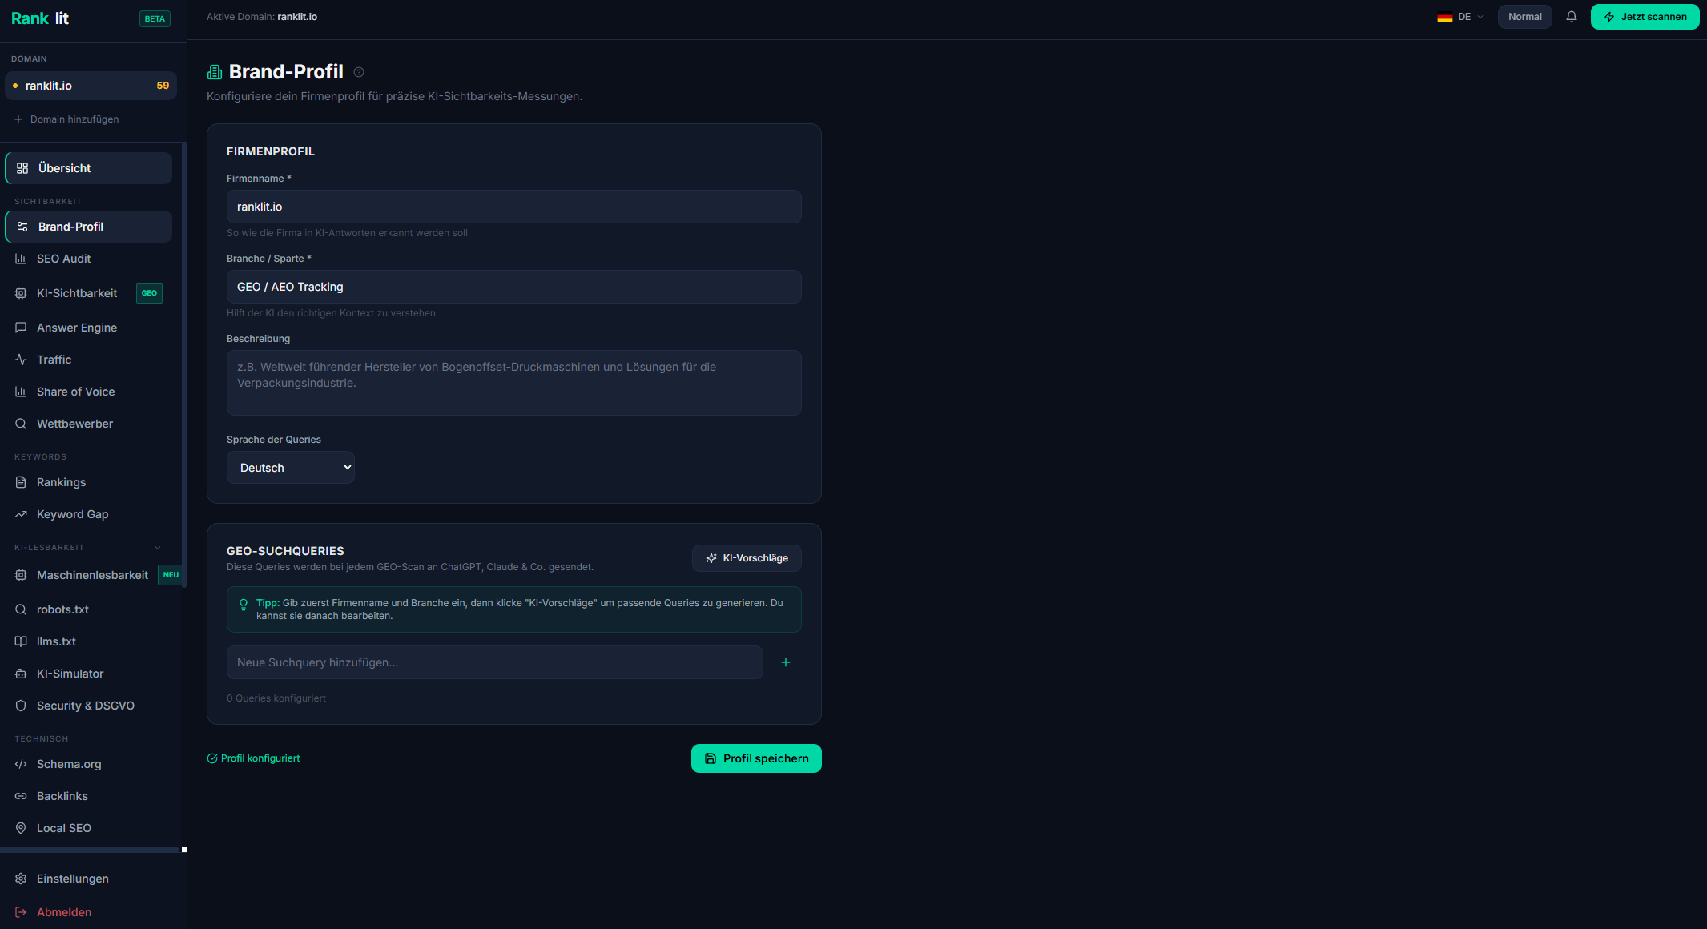Click the German flag icon
1707x929 pixels.
coord(1445,17)
